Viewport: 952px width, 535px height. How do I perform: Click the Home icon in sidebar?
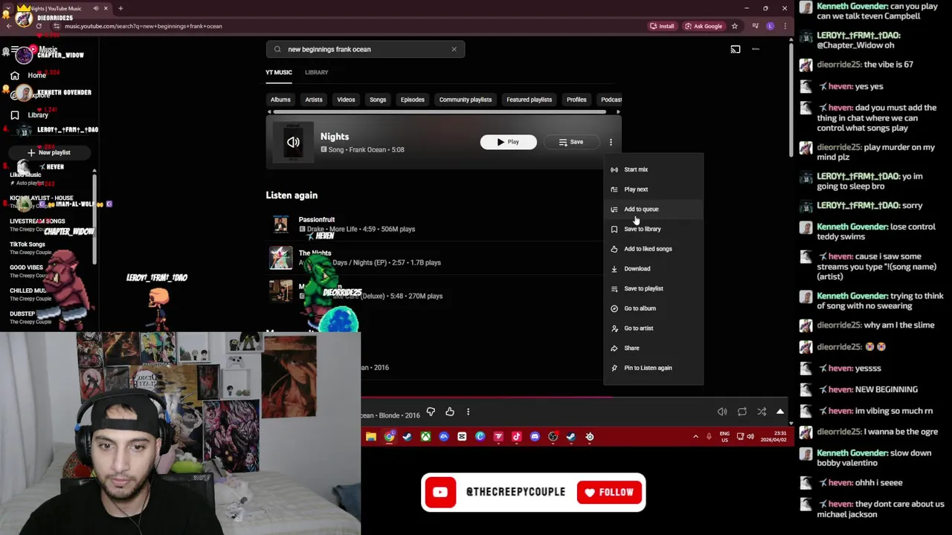tap(15, 75)
